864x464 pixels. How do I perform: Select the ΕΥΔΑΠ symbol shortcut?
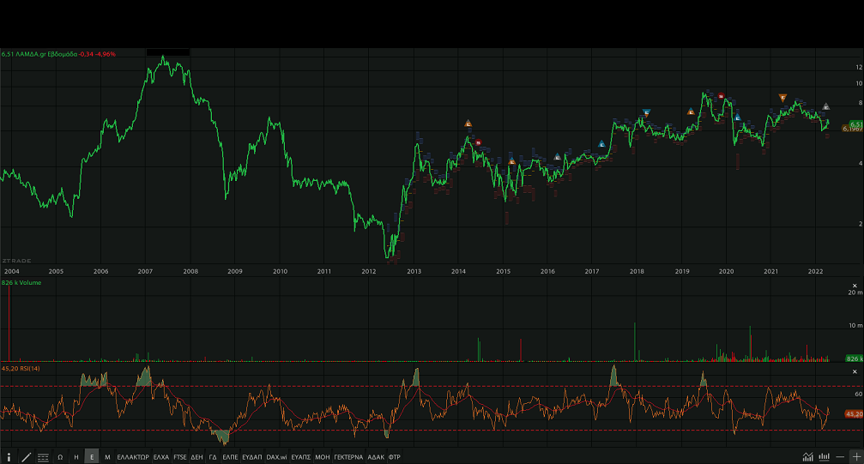251,457
